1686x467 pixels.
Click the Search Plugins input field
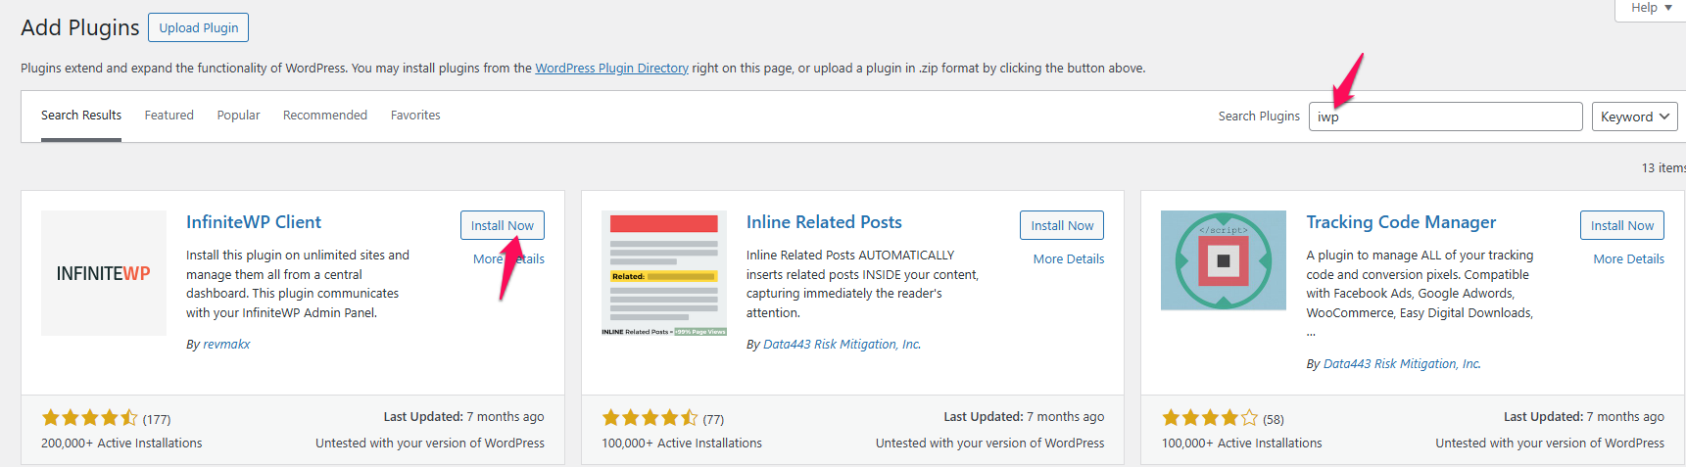(1445, 117)
